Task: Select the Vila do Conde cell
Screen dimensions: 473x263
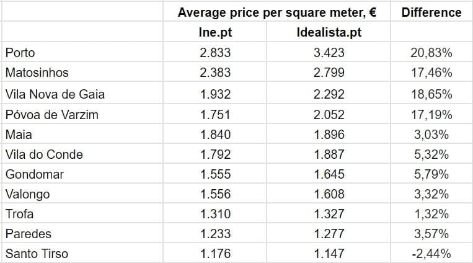Action: coord(43,154)
